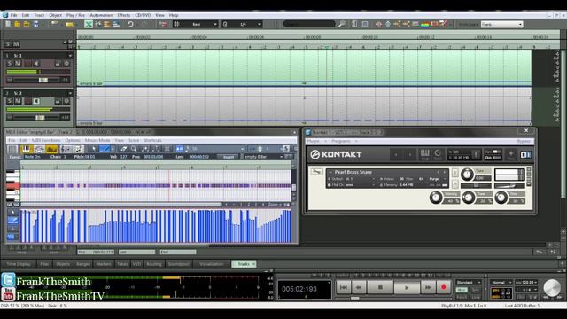
Task: Click the Stop button in transport
Action: 380,287
